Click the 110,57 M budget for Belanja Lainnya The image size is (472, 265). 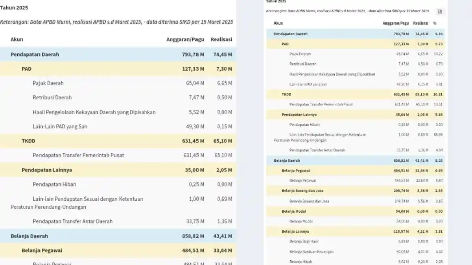click(401, 232)
